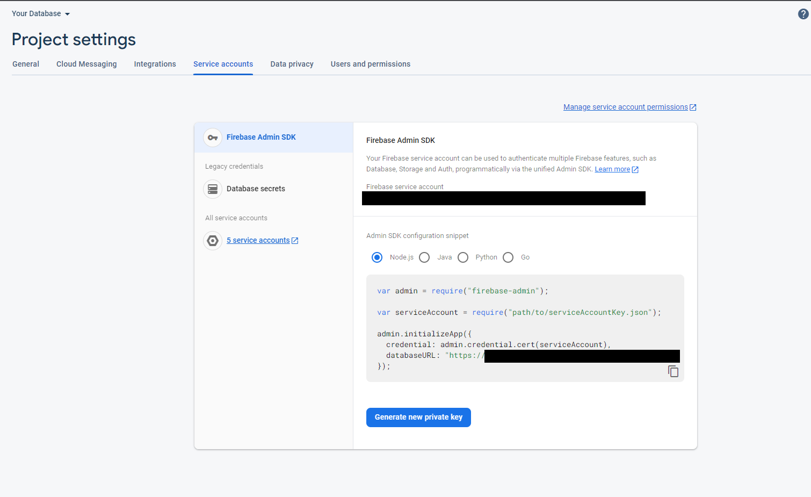Select the Java radio button
The image size is (811, 497).
tap(424, 257)
